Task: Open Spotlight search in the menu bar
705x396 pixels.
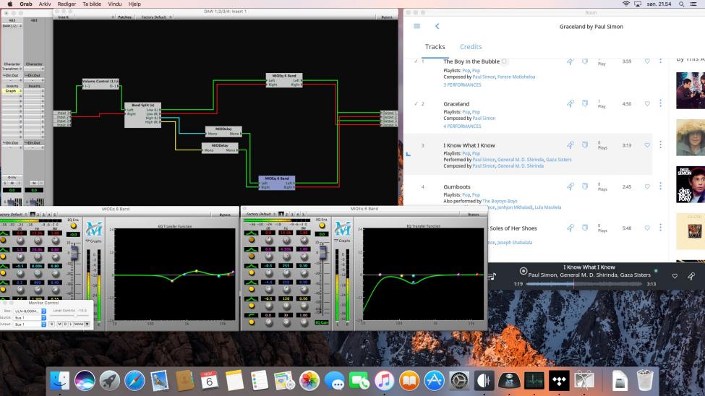Action: [682, 4]
